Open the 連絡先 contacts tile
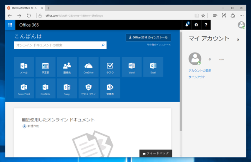The width and height of the screenshot is (251, 162). 67,67
